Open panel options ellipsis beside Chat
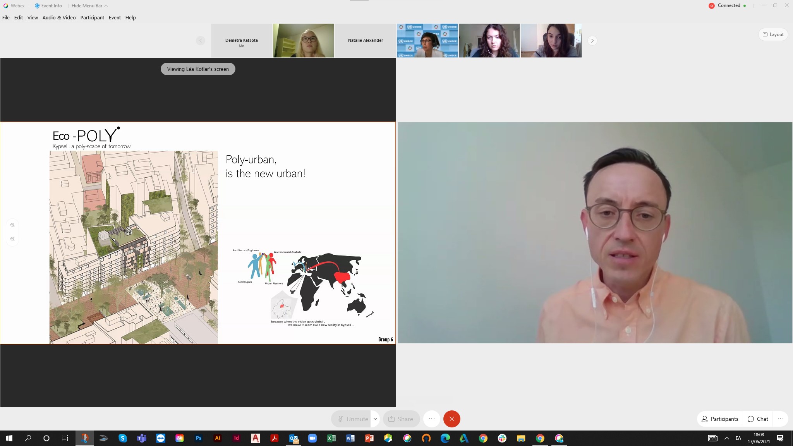793x446 pixels. pyautogui.click(x=780, y=419)
